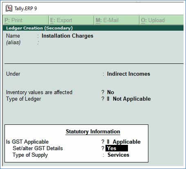Click the Ledger Creation (Secondary) title bar
This screenshot has height=169, width=186.
point(93,28)
